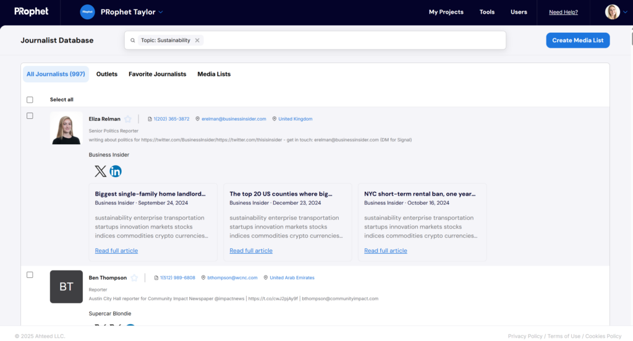Click erelman@businessinsider.com email
The width and height of the screenshot is (633, 341).
(x=234, y=119)
